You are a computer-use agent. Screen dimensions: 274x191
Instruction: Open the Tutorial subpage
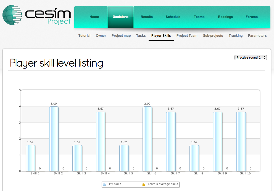pos(84,36)
